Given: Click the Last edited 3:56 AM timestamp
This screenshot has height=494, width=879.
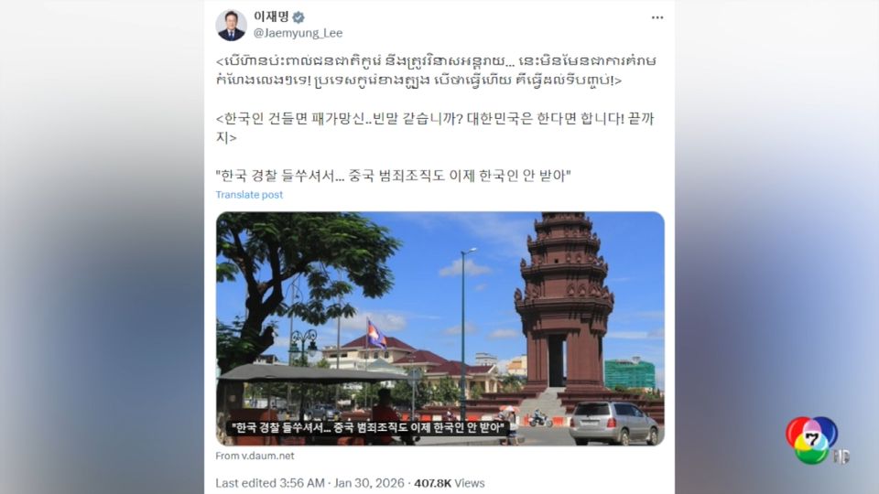Looking at the screenshot, I should click(269, 483).
